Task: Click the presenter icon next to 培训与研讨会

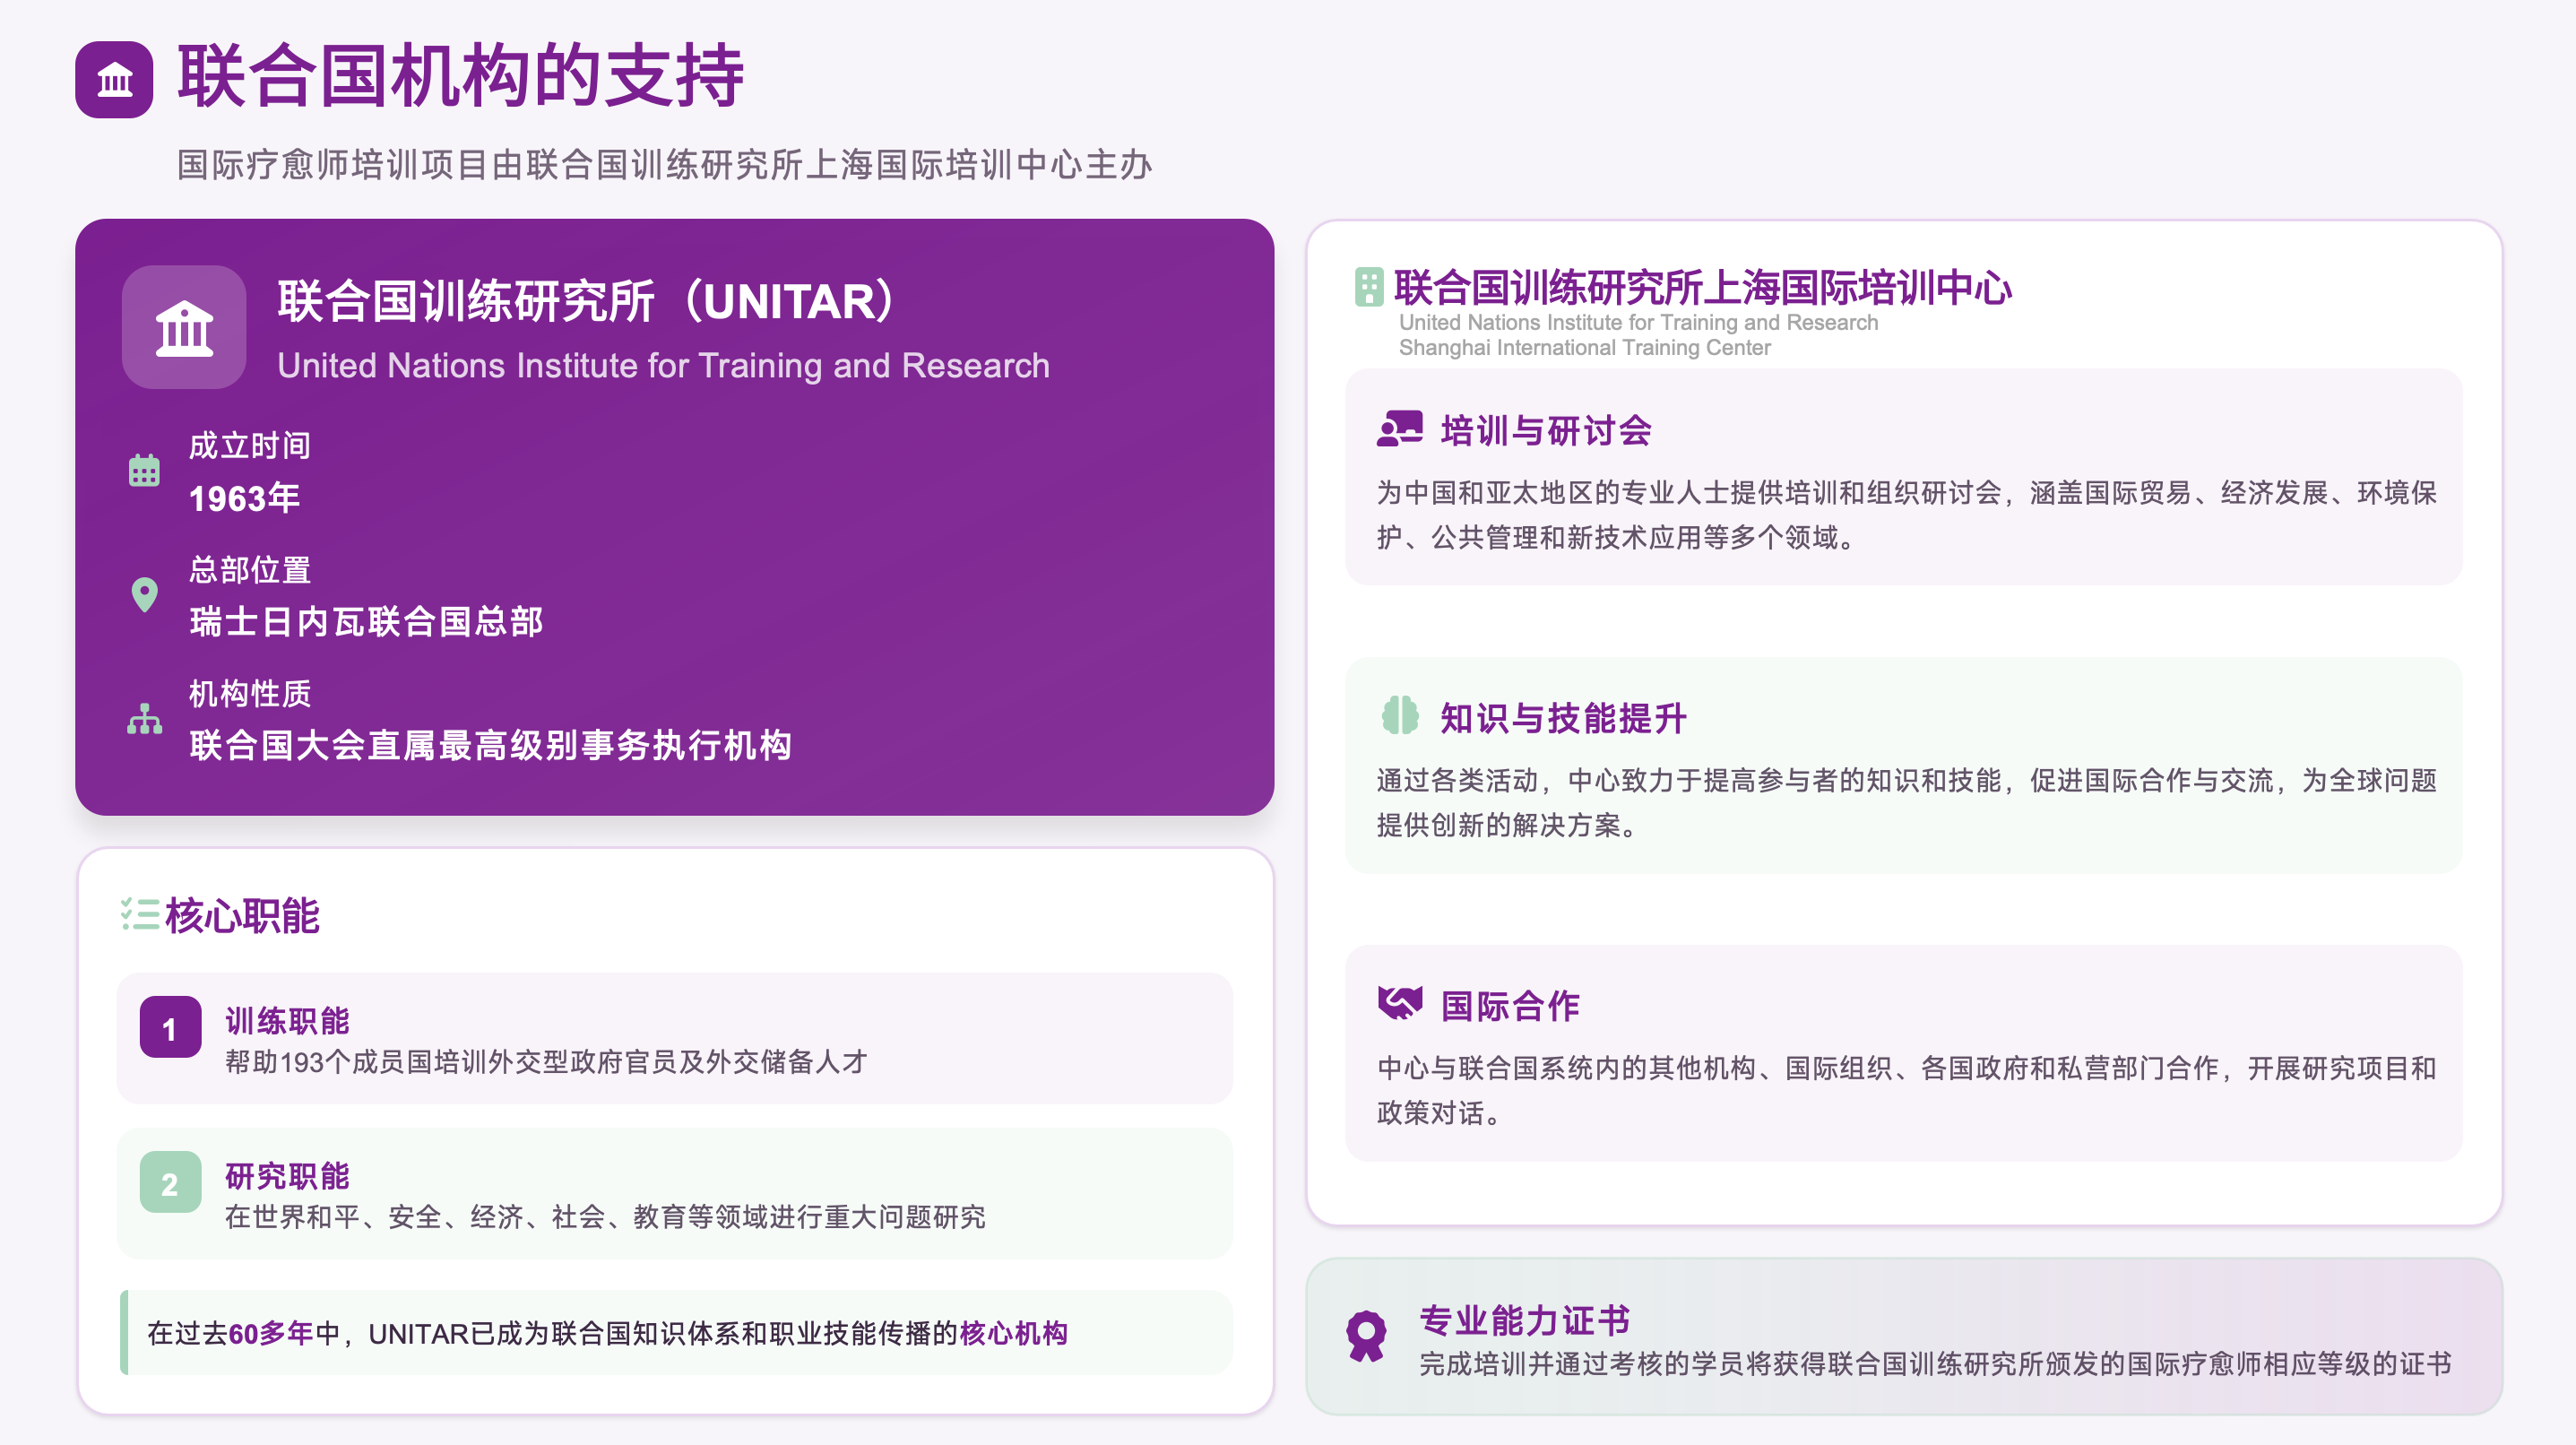Action: pos(1399,429)
